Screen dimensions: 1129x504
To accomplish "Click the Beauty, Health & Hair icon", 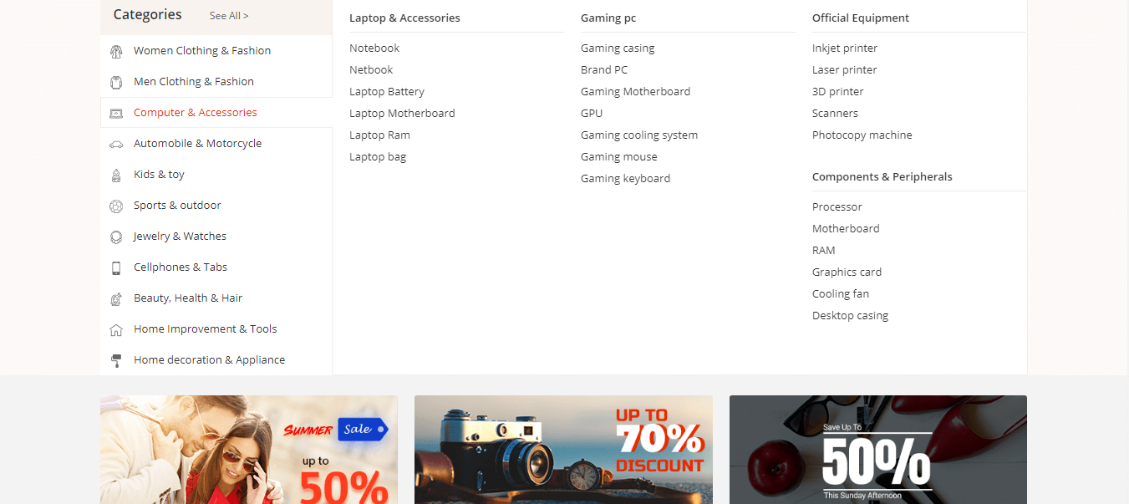I will (116, 299).
